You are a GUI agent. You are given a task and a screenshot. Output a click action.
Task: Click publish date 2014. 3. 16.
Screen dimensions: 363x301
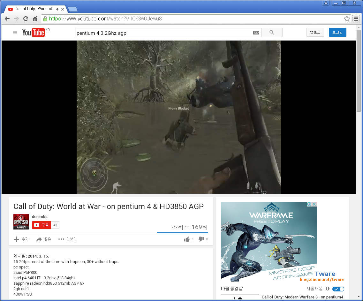click(x=38, y=256)
